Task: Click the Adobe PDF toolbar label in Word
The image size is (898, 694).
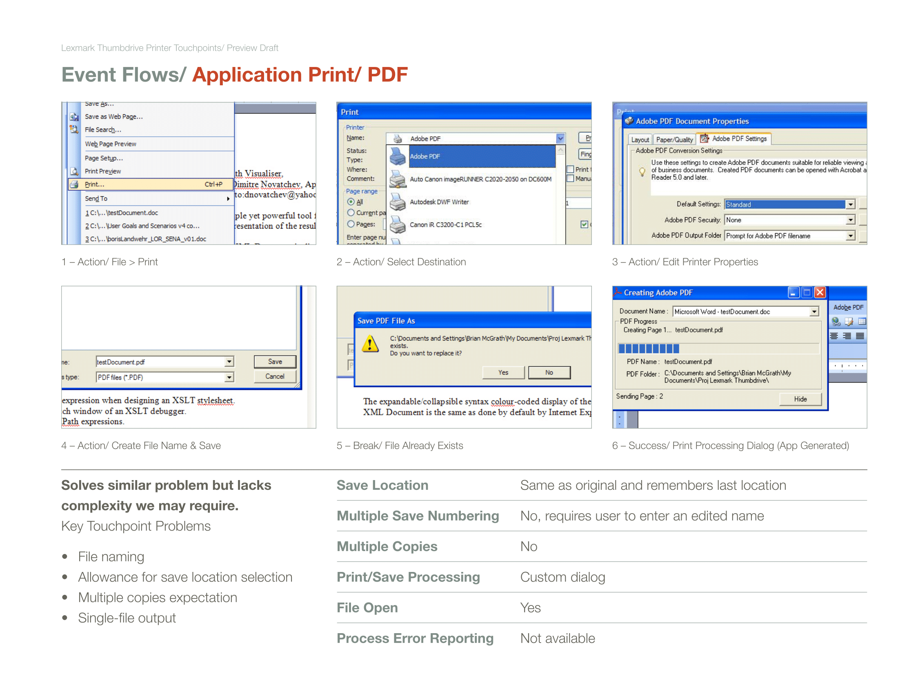Action: [848, 307]
